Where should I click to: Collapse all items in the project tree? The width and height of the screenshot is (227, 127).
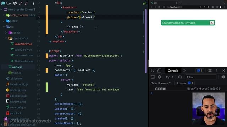click(26, 3)
